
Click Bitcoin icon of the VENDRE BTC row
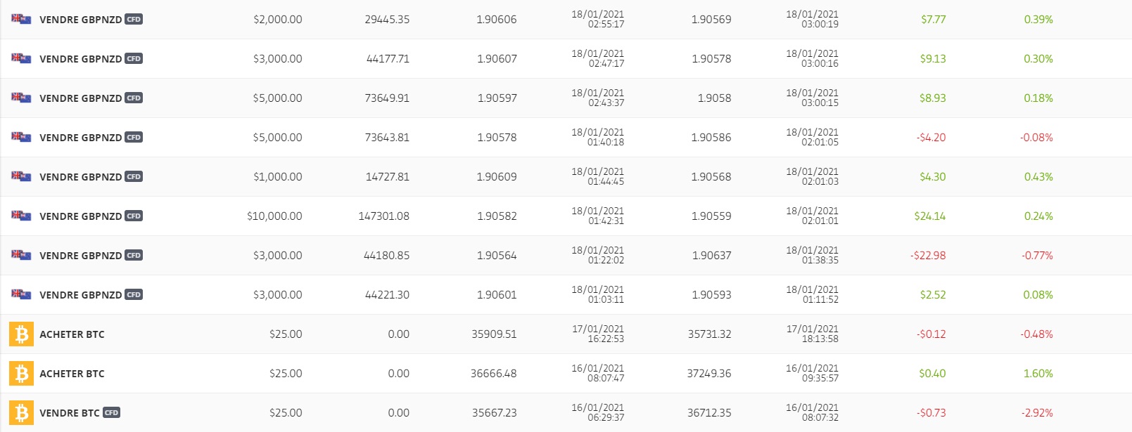(21, 412)
